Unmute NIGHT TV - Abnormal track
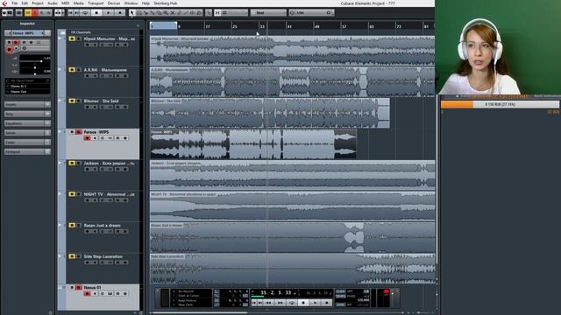 click(x=72, y=194)
